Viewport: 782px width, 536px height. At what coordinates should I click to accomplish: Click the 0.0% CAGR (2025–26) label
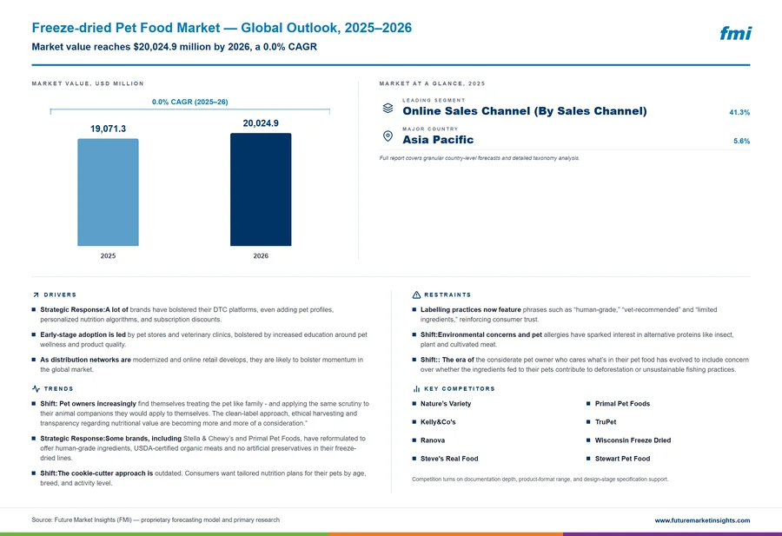(189, 102)
